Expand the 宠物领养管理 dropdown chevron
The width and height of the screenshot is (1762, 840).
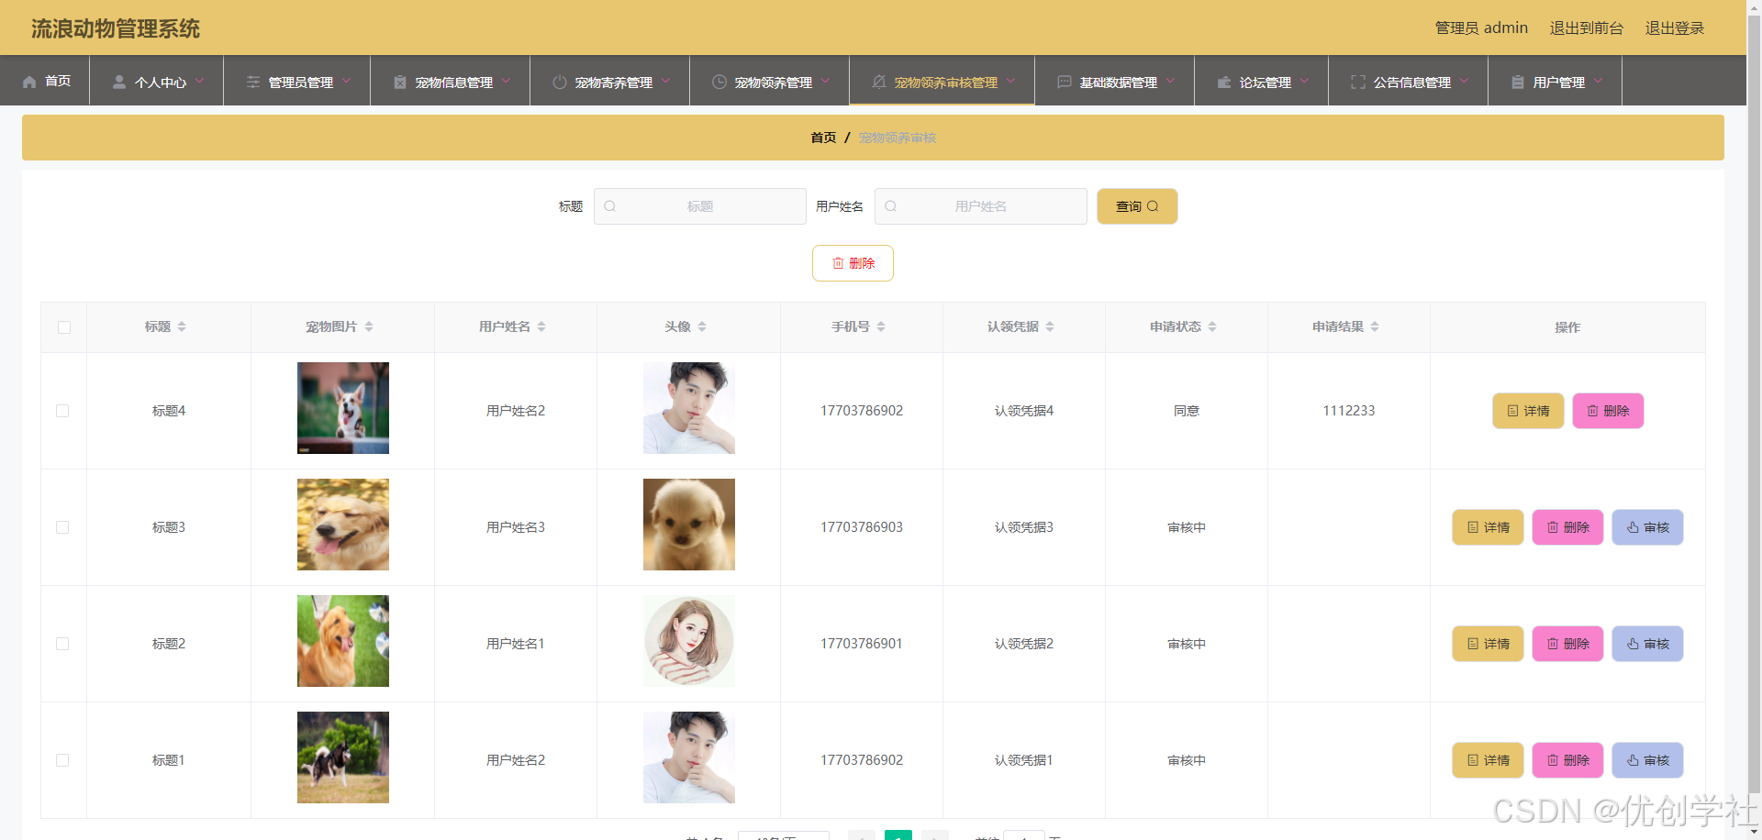tap(826, 81)
